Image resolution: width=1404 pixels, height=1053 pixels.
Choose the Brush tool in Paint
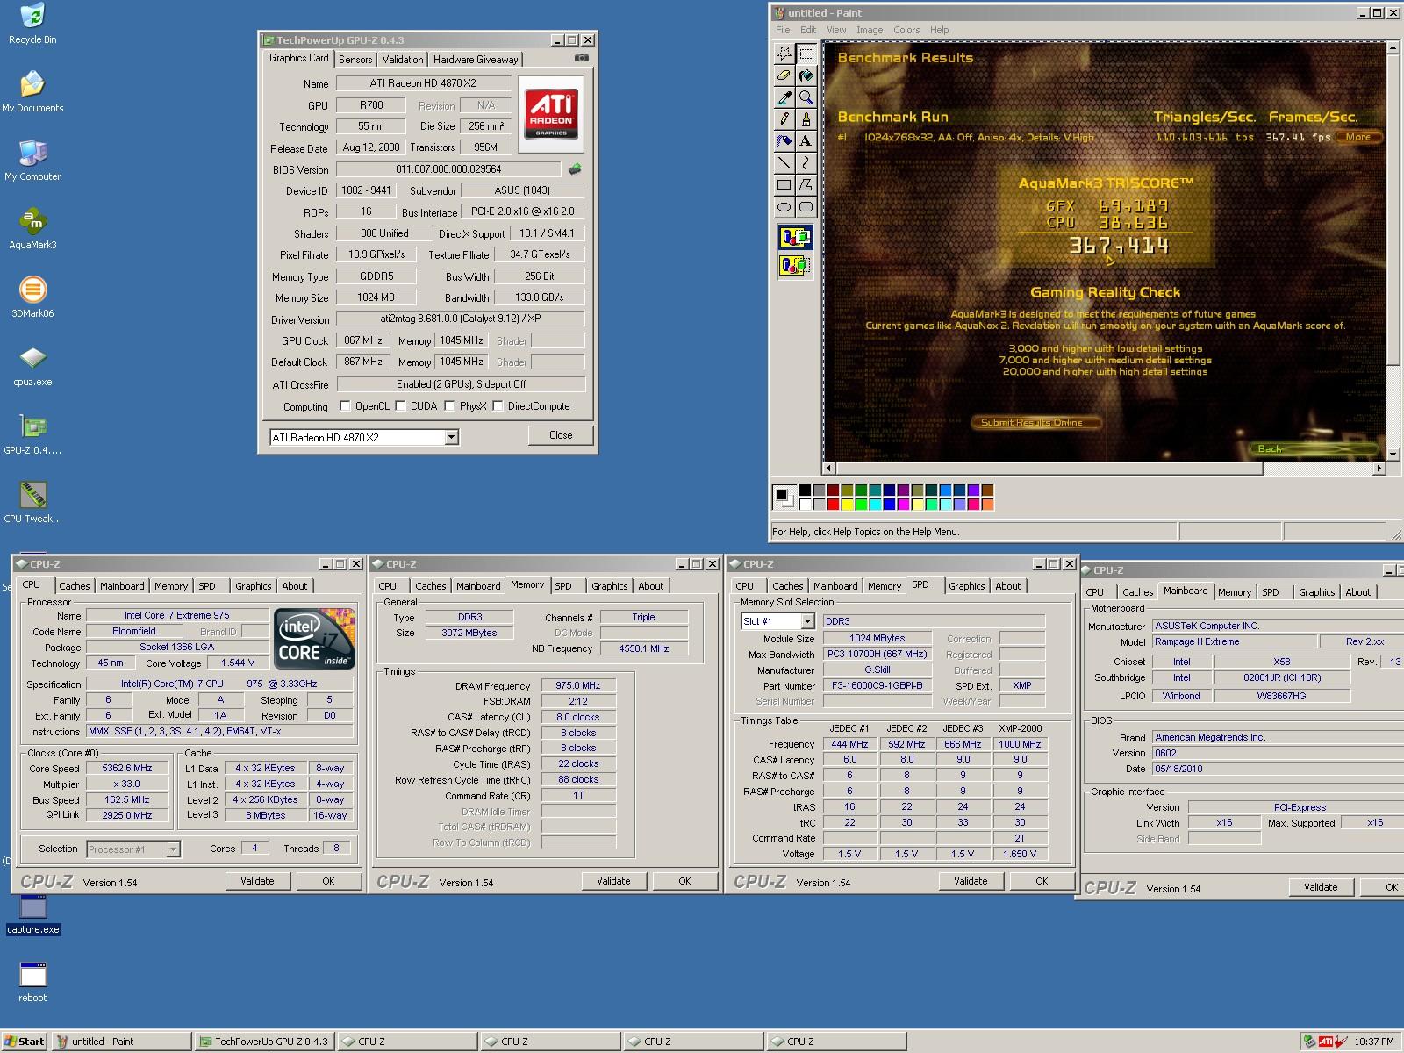pyautogui.click(x=806, y=119)
